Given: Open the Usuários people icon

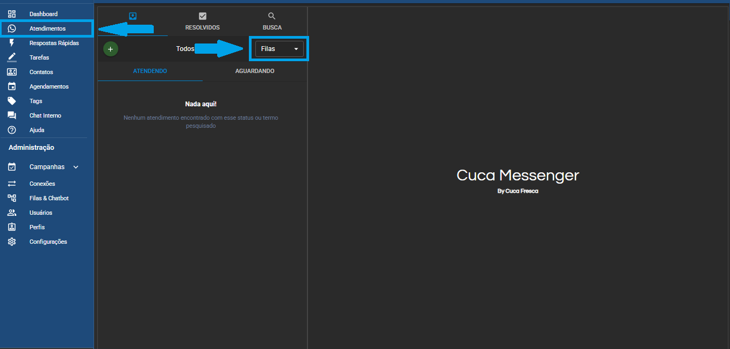Looking at the screenshot, I should point(12,213).
